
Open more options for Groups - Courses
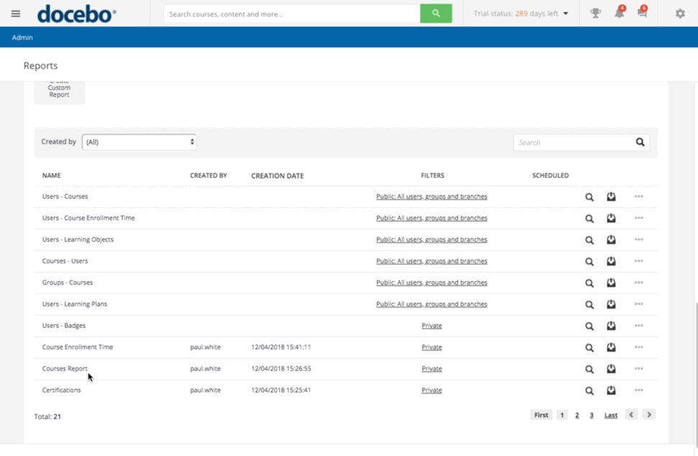pyautogui.click(x=638, y=283)
